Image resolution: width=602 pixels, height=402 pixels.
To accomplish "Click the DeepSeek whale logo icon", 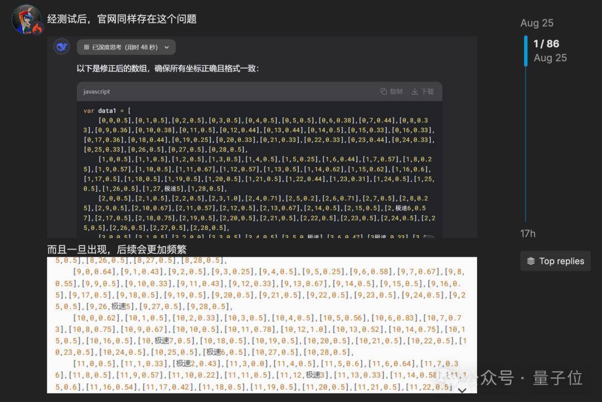I will [x=61, y=47].
